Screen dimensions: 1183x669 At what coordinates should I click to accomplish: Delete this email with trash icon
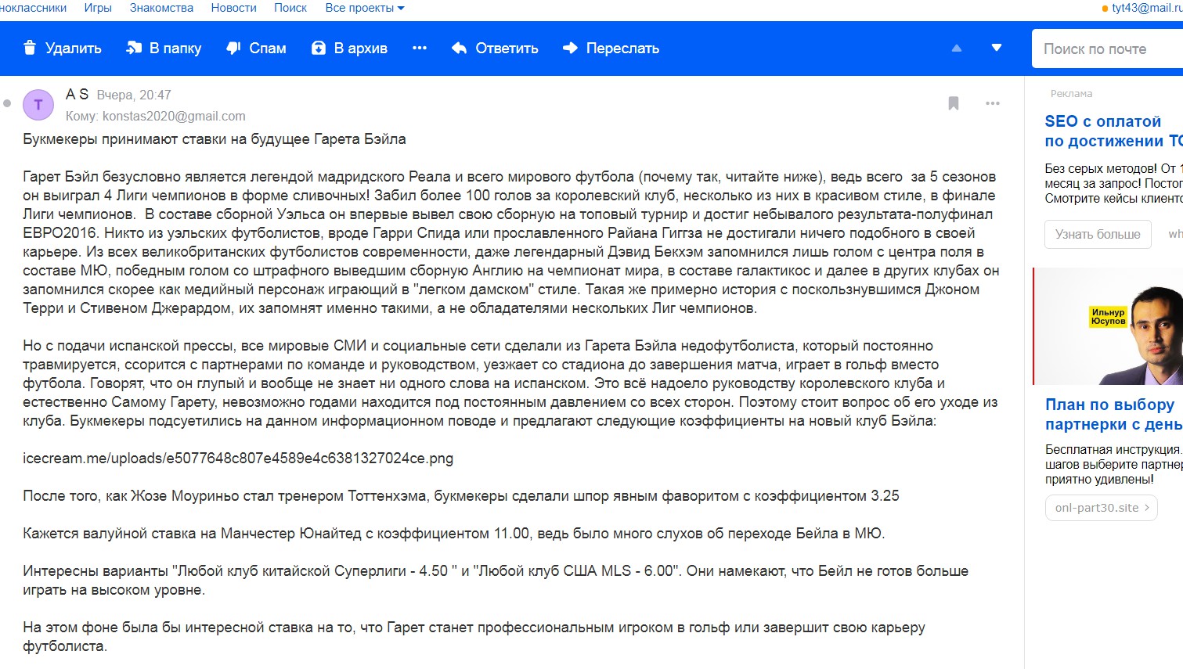[63, 49]
